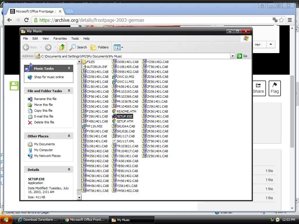
Task: Select the CC561401.CAB file
Action: coord(95,72)
